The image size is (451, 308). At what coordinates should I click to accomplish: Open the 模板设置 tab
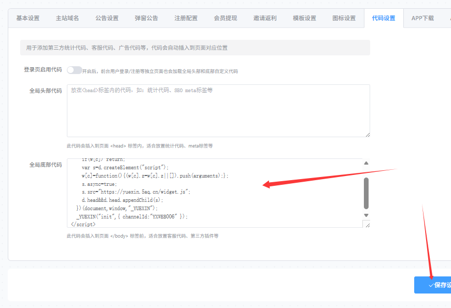click(x=304, y=18)
